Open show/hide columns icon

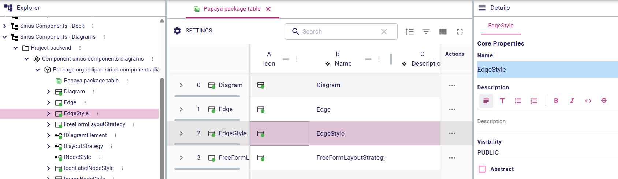pos(443,32)
